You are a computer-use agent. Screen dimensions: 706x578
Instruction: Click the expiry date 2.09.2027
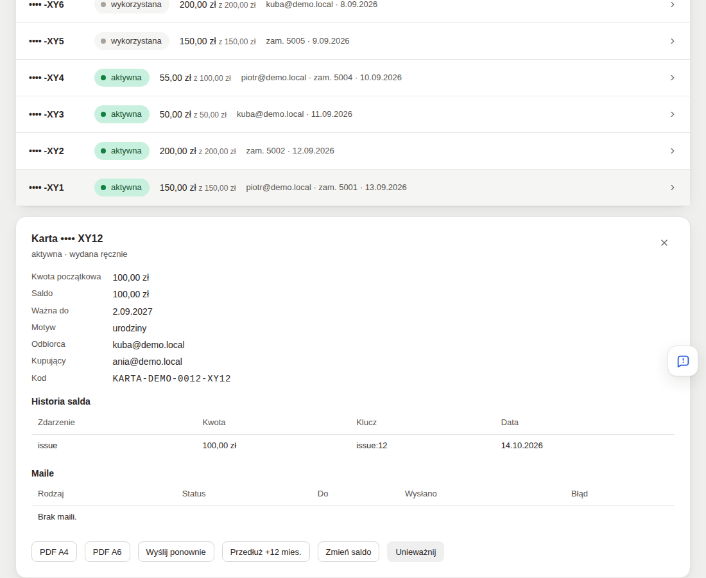tap(132, 311)
